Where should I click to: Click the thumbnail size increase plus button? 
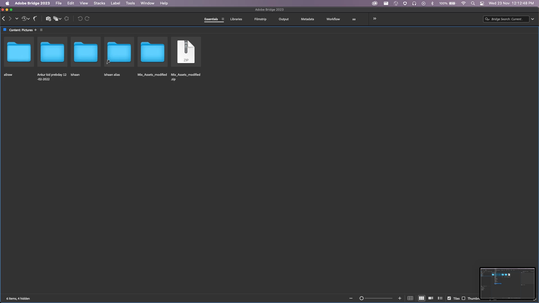[x=399, y=298]
